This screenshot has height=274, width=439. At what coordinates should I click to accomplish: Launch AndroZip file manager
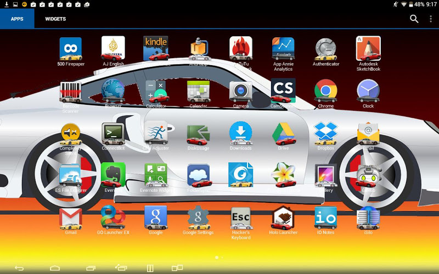(199, 49)
